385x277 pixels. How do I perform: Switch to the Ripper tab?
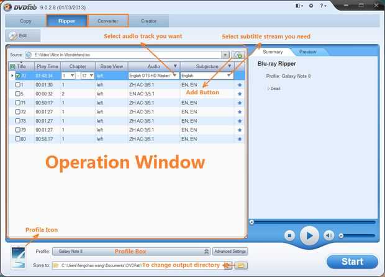point(66,21)
